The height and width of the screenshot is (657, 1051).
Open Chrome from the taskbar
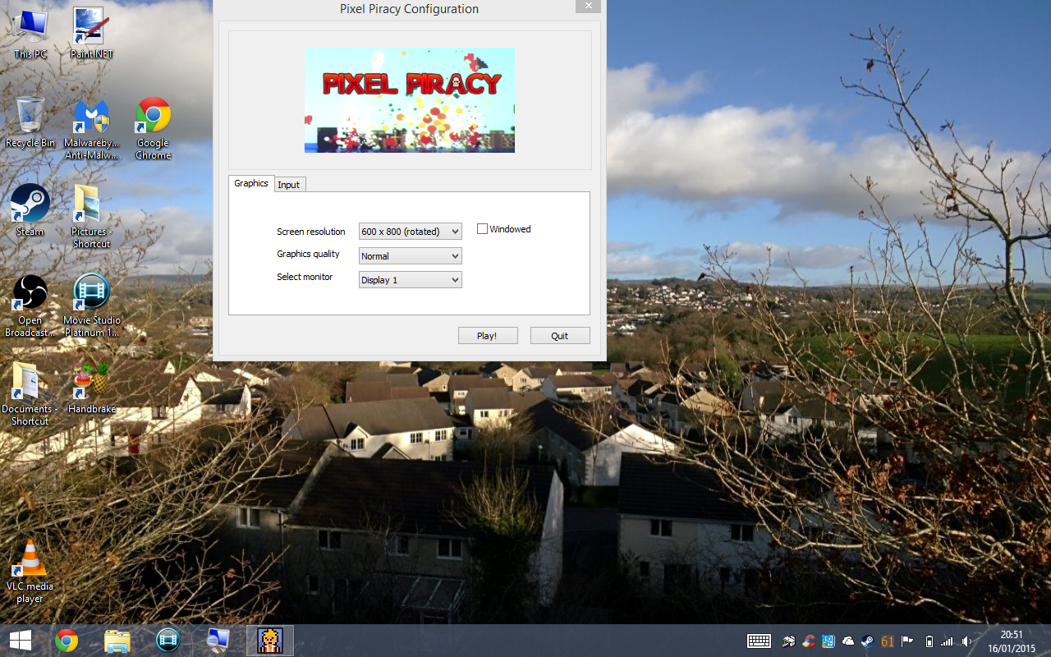(67, 641)
